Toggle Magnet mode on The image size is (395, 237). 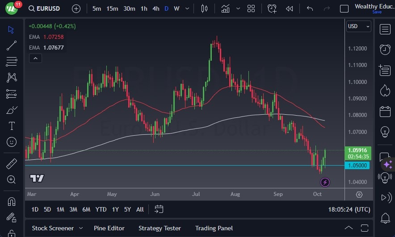[x=12, y=201]
